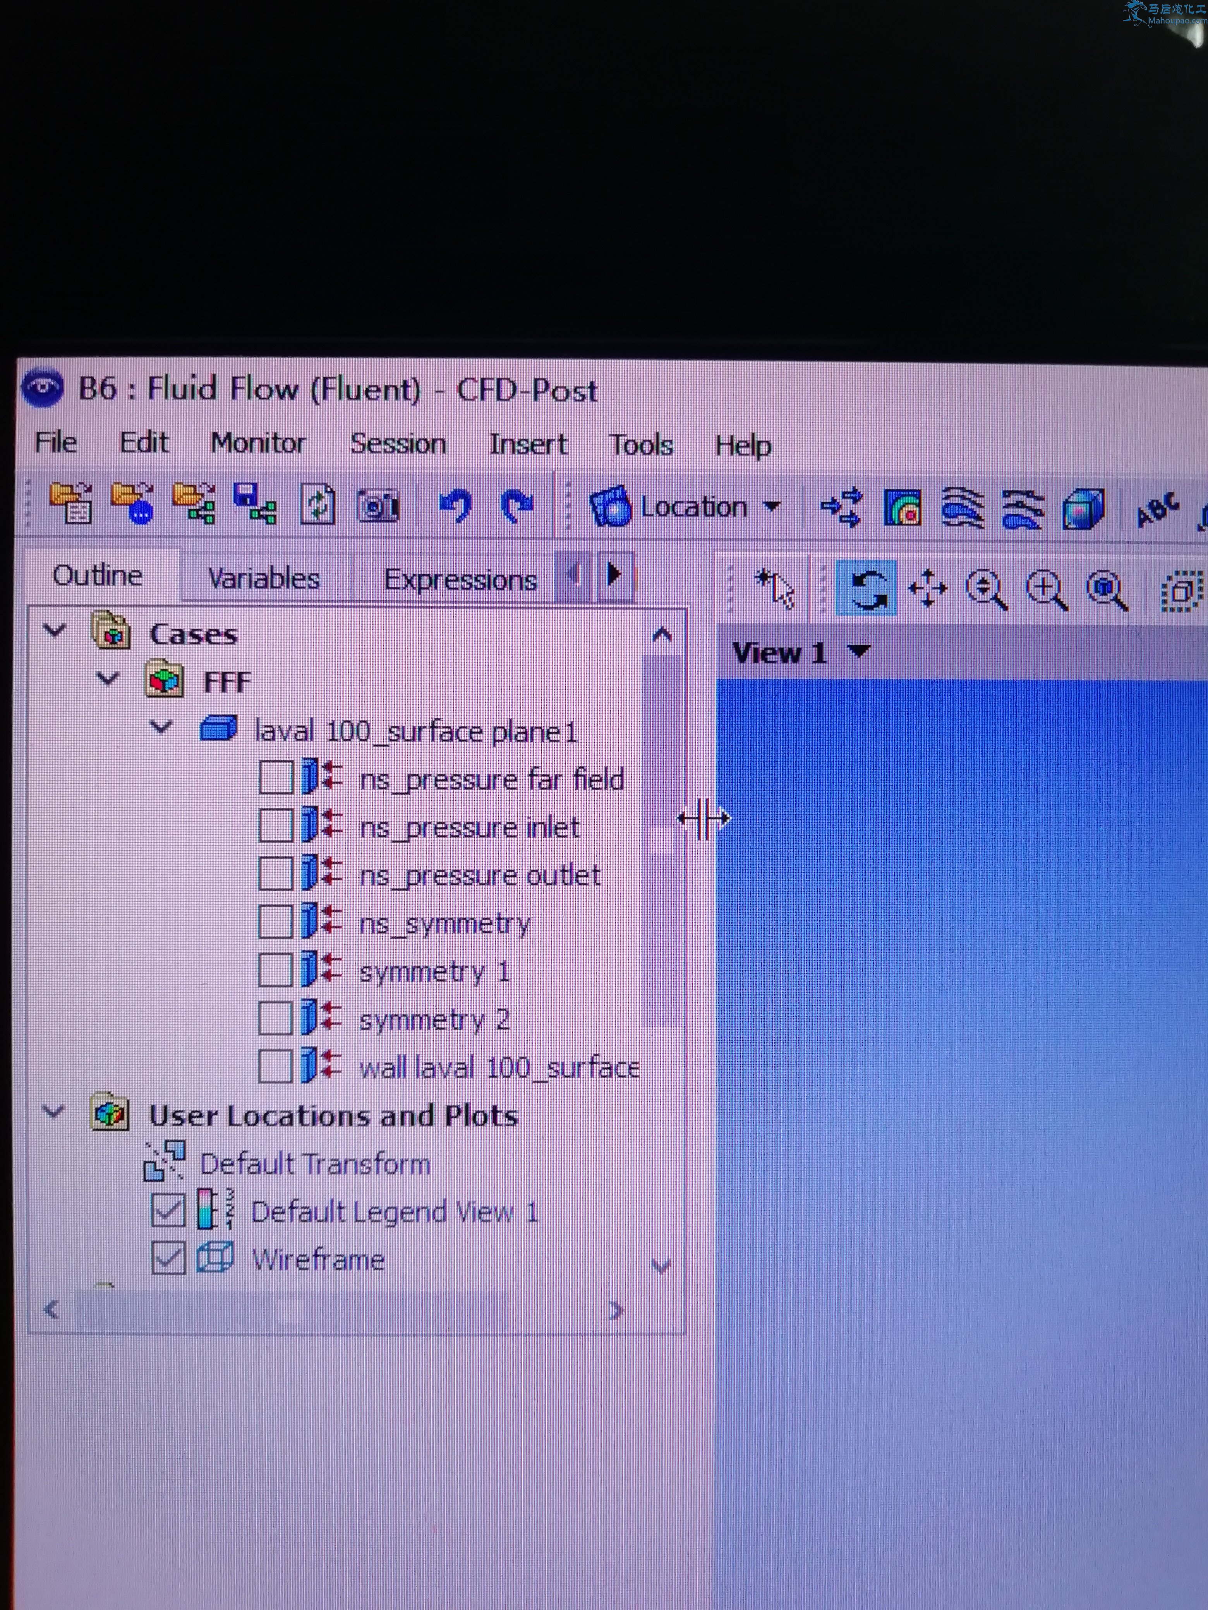The height and width of the screenshot is (1610, 1208).
Task: Click outline scroll up arrow
Action: coord(662,634)
